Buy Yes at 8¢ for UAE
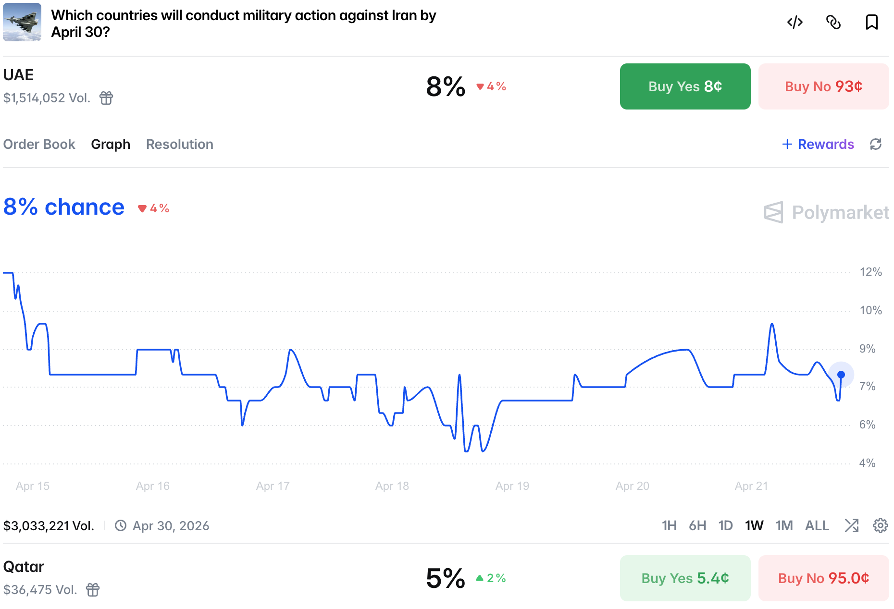Viewport: 894px width, 609px height. point(685,86)
